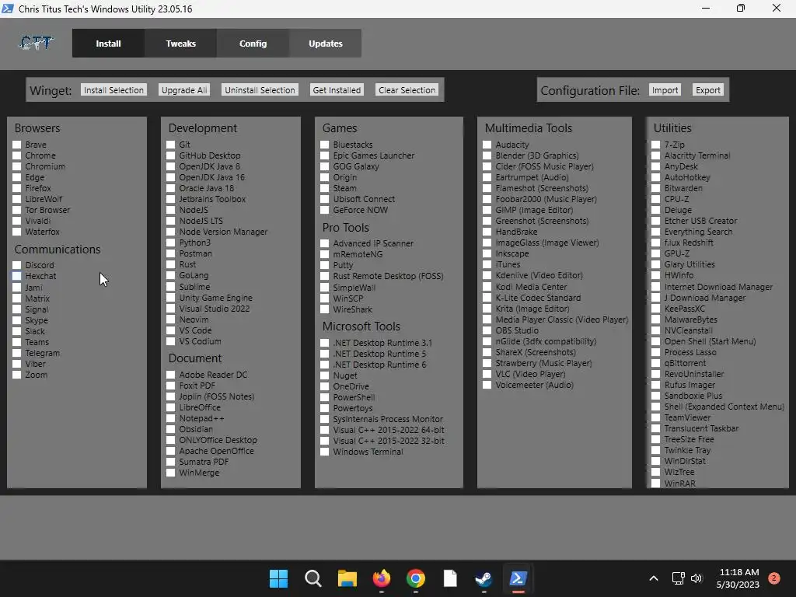
Task: Import a configuration file
Action: coord(665,90)
